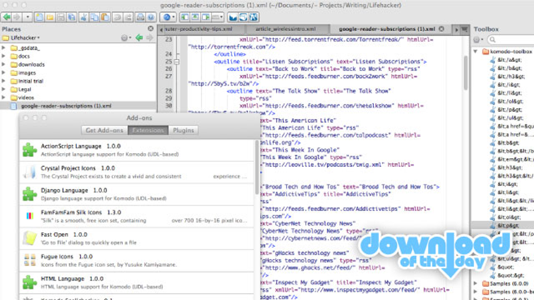This screenshot has height=300, width=534.
Task: Expand the videos folder
Action: tap(4, 98)
